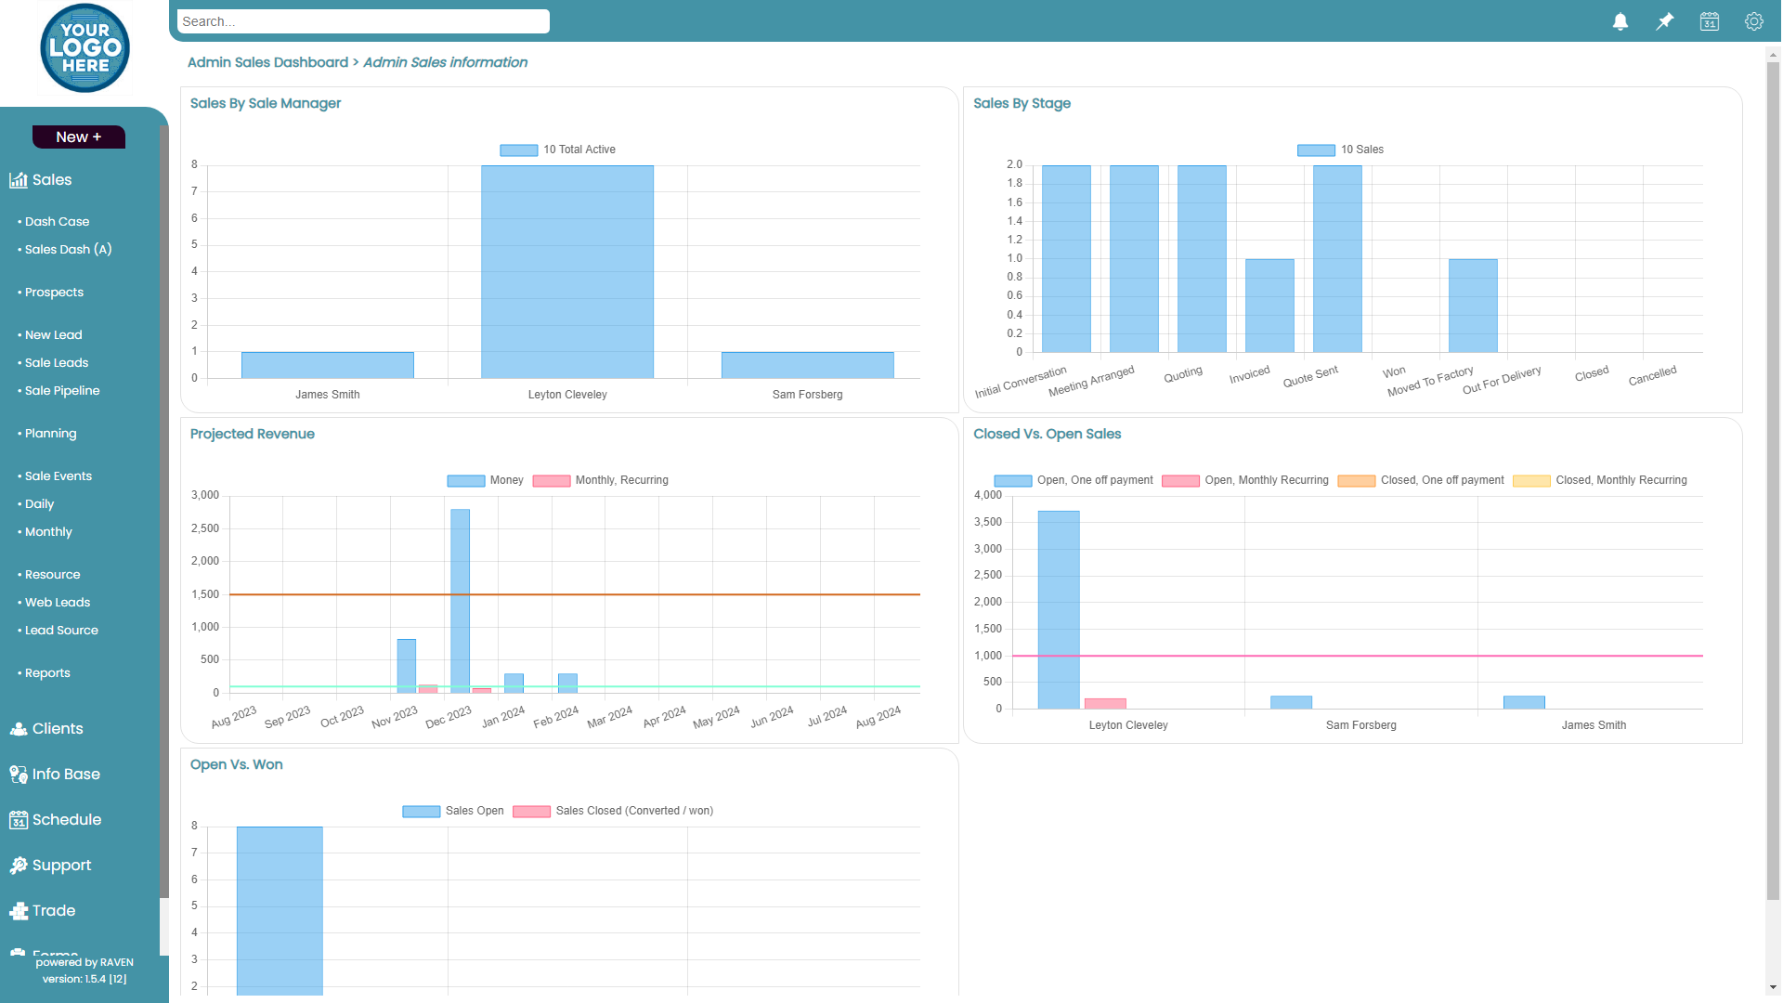The height and width of the screenshot is (1003, 1783).
Task: Open the calendar icon in header
Action: pyautogui.click(x=1709, y=21)
